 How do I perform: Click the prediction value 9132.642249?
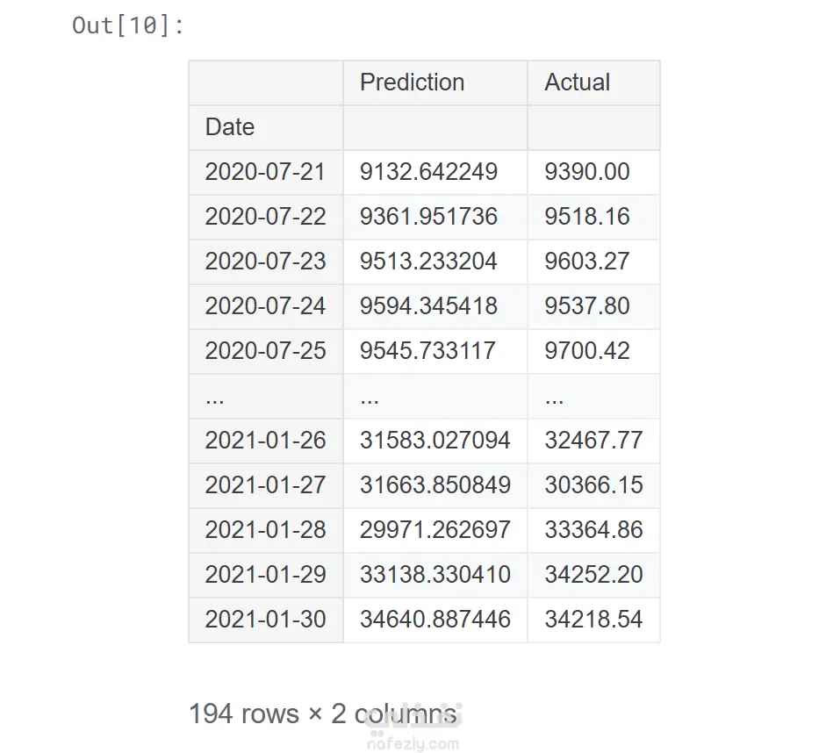(x=428, y=172)
